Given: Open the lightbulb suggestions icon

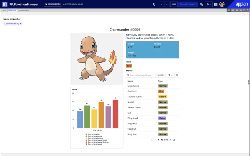Looking at the screenshot, I should [x=154, y=5].
